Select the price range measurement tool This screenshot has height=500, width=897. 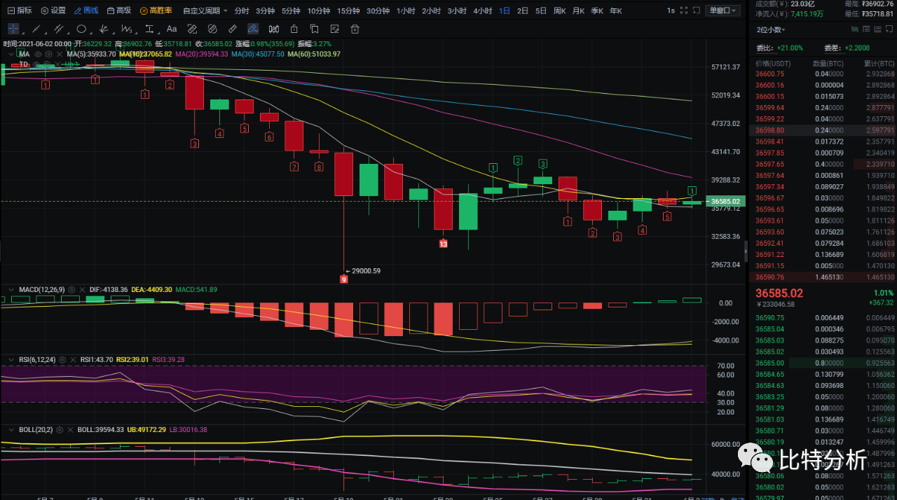[149, 29]
